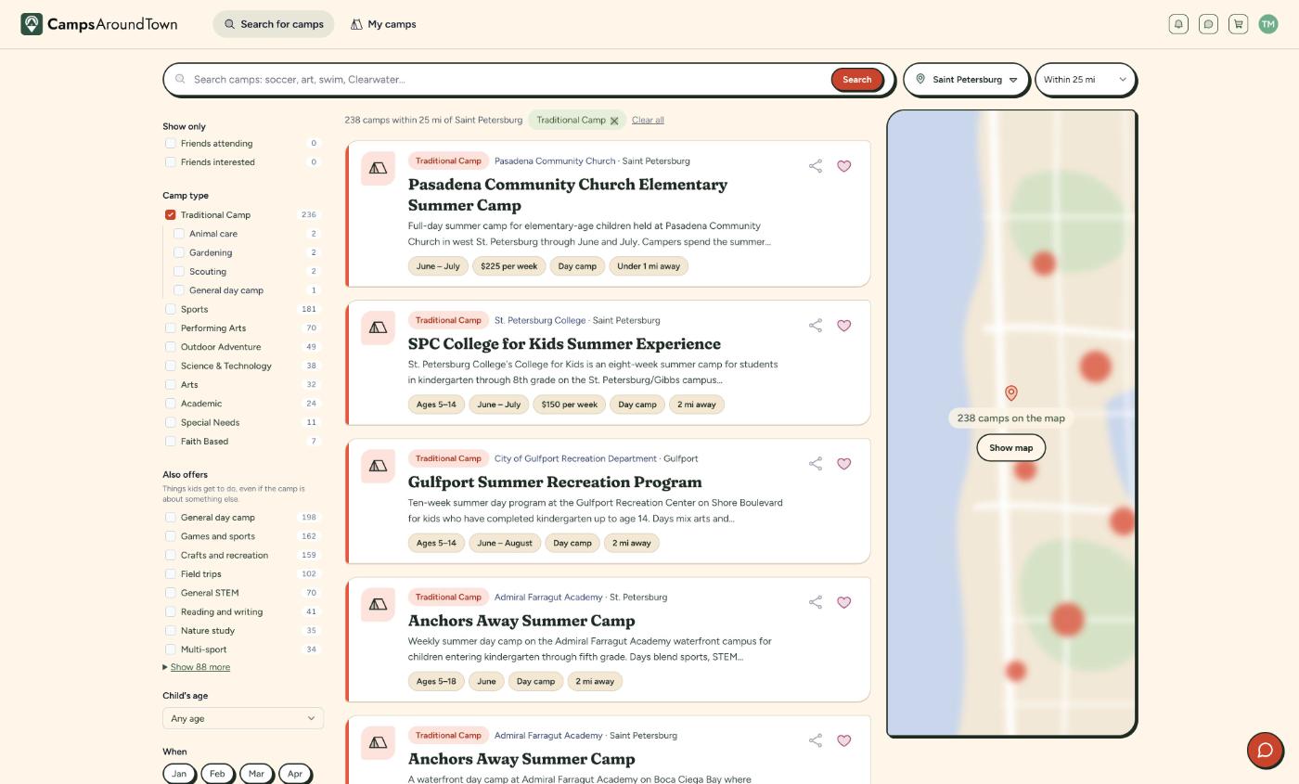This screenshot has width=1299, height=784.
Task: Favorite Pasadena Community Church Elementary Summer Camp
Action: 843,166
